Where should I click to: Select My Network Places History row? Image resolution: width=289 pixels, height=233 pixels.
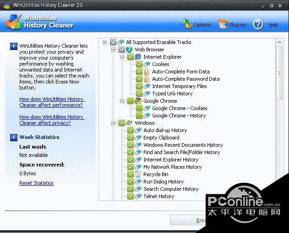click(173, 167)
